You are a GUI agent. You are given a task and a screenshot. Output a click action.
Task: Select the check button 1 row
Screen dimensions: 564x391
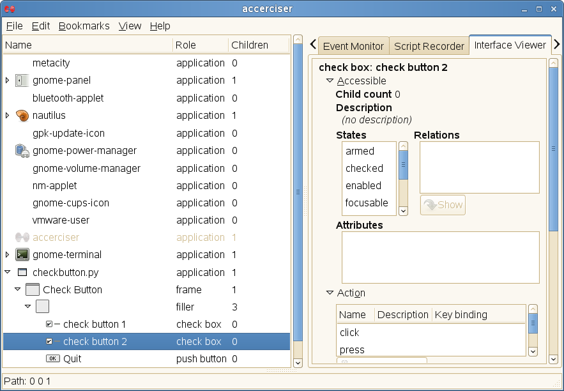tap(146, 324)
